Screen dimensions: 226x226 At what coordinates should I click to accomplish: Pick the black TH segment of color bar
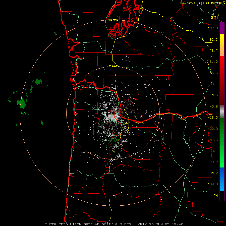[222, 196]
